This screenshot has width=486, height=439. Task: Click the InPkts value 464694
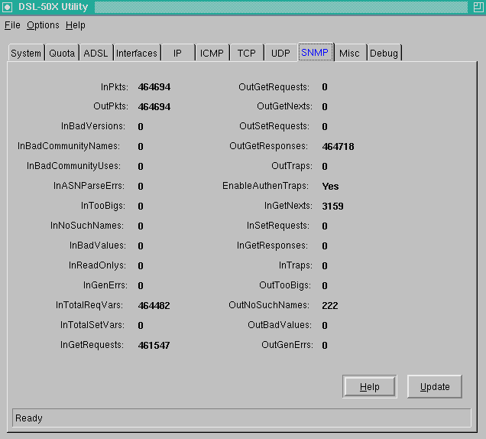(154, 87)
